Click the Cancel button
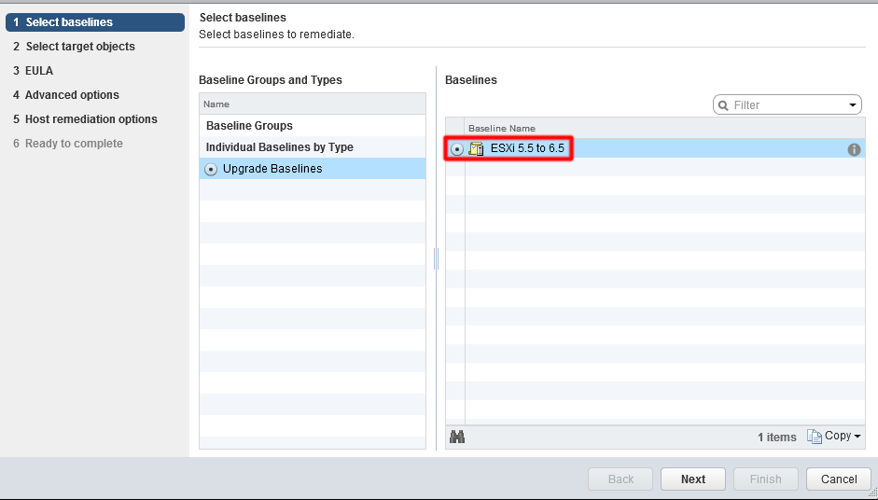878x500 pixels. click(839, 479)
